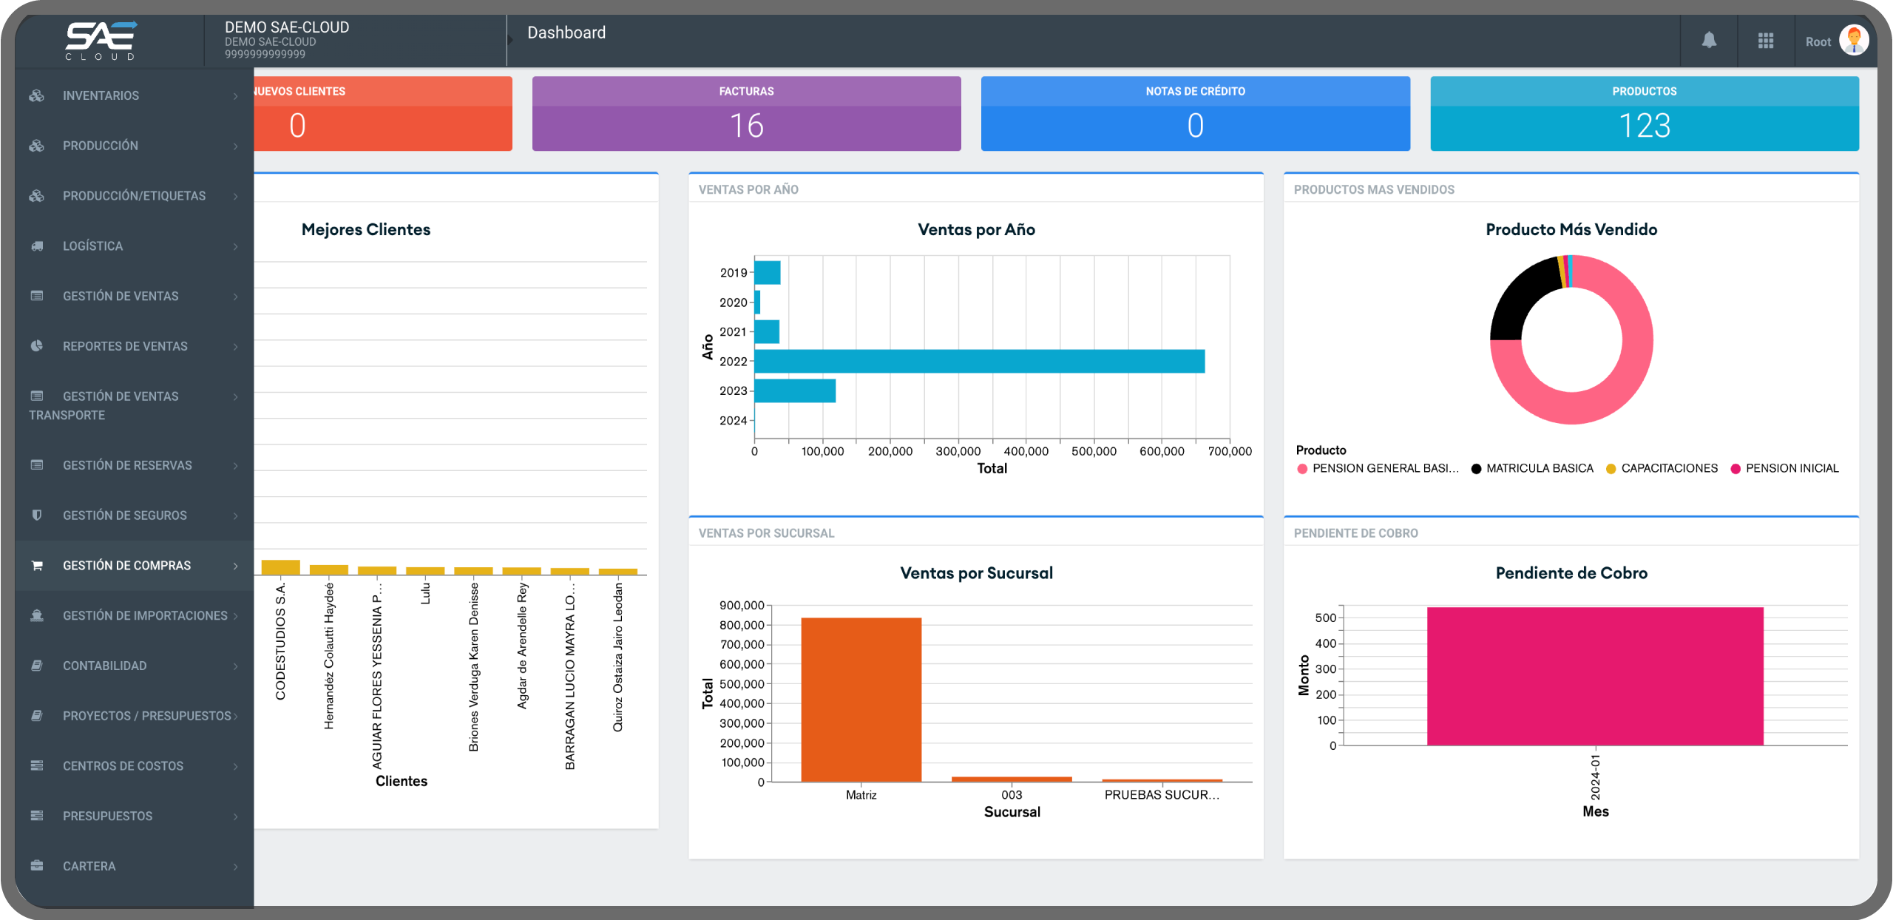Click the Pension Inicial legend swatch
This screenshot has width=1893, height=920.
click(x=1735, y=469)
